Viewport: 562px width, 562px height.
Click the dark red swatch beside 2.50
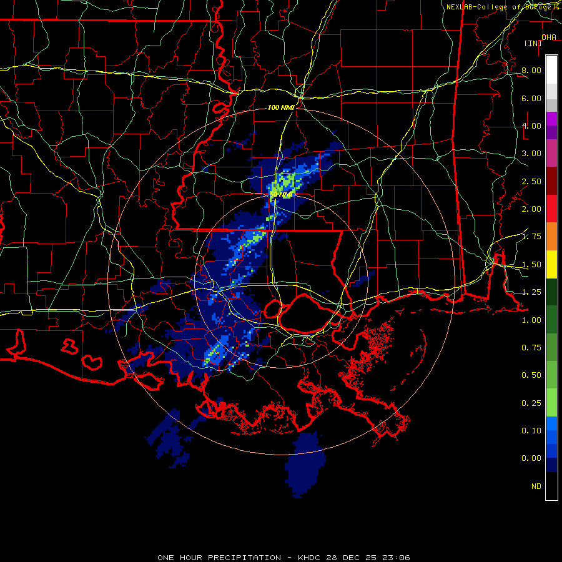[551, 181]
